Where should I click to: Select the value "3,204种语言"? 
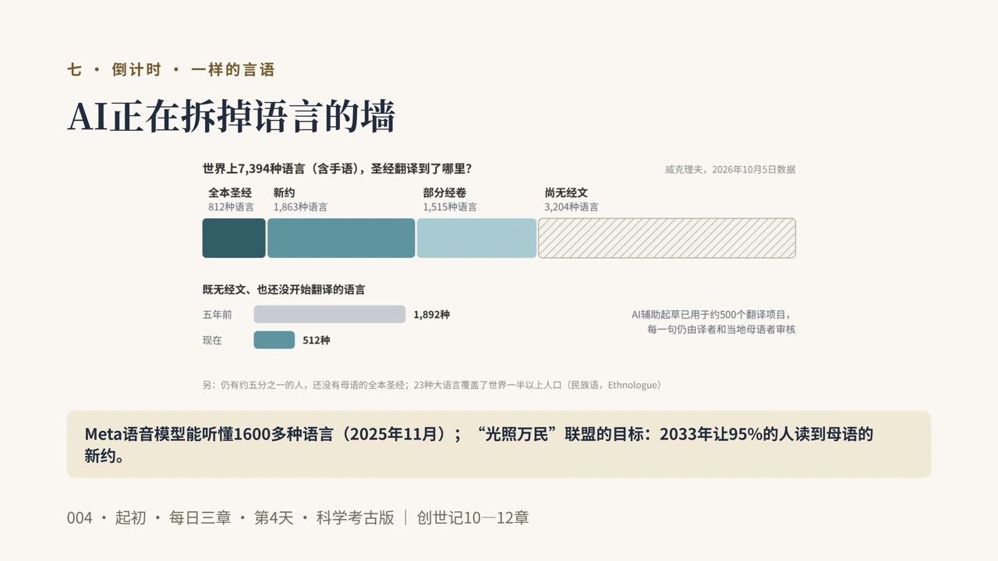point(572,207)
